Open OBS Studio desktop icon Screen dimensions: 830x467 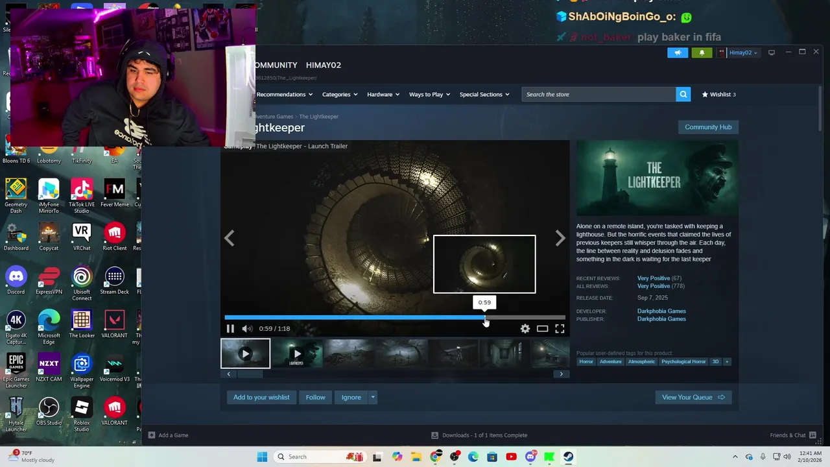(x=49, y=412)
